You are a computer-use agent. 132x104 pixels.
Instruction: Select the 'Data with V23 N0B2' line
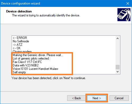(x=26, y=65)
